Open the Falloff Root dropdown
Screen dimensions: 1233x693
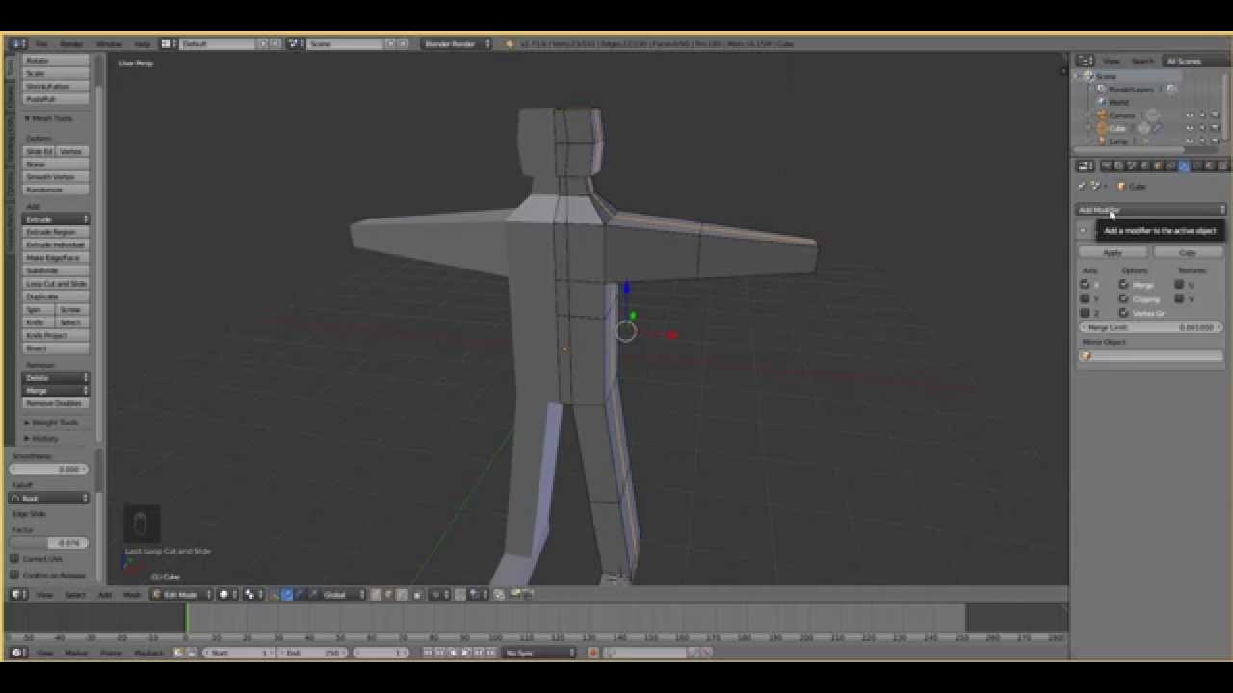click(49, 498)
